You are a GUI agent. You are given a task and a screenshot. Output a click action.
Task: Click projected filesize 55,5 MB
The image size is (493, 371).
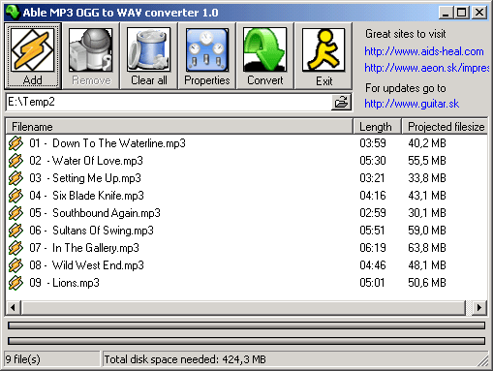[427, 161]
